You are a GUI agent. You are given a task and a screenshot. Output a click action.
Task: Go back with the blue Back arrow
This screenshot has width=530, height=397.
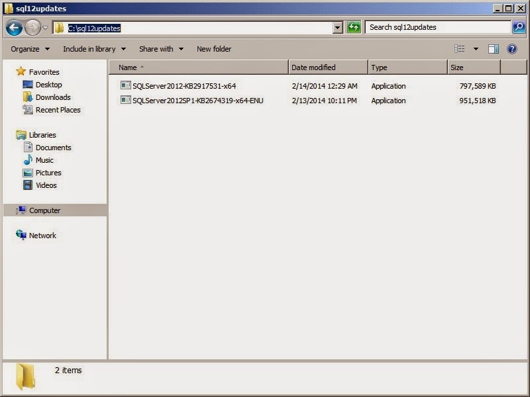(14, 28)
